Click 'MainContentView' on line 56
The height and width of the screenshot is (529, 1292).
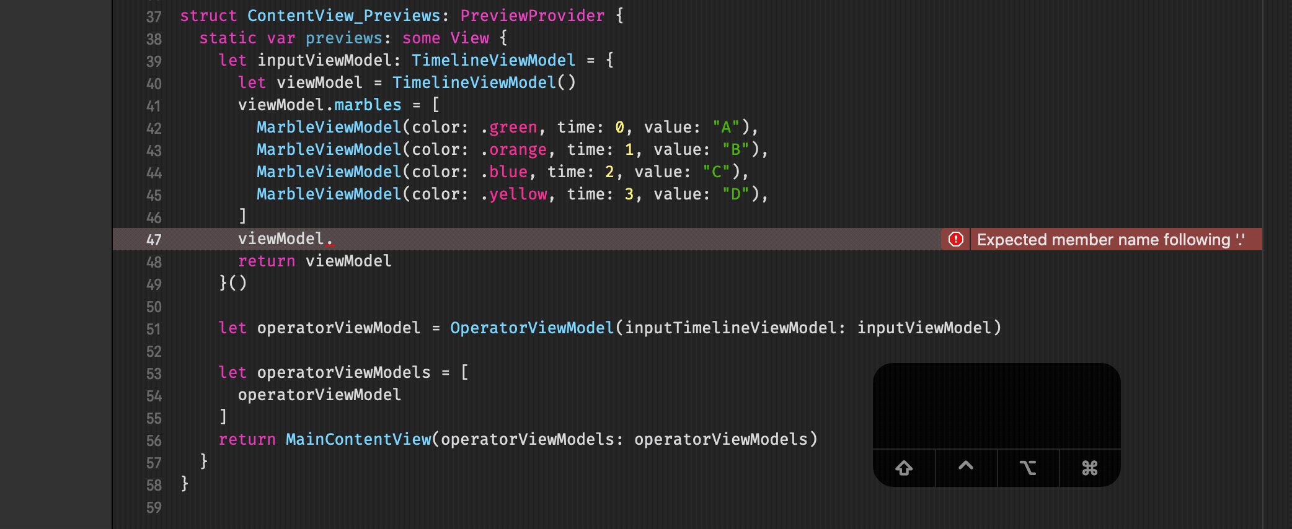358,440
